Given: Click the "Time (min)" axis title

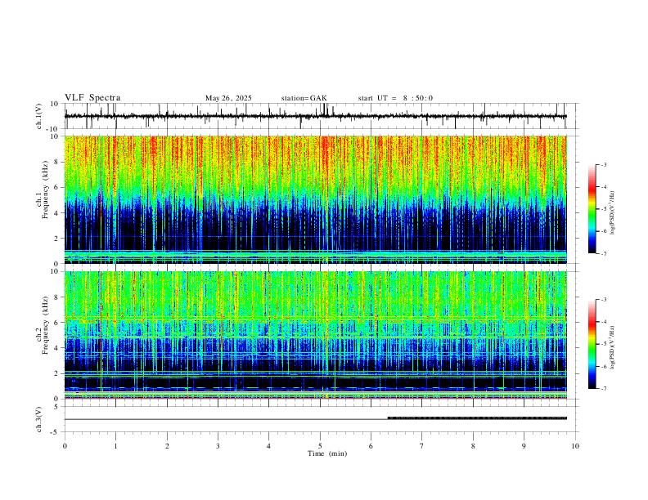Looking at the screenshot, I should [x=327, y=453].
